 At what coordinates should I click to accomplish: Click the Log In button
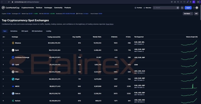[x=188, y=8]
